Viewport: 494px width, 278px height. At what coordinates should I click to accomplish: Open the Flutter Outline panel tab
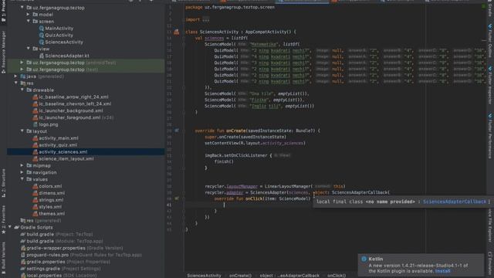[x=490, y=40]
